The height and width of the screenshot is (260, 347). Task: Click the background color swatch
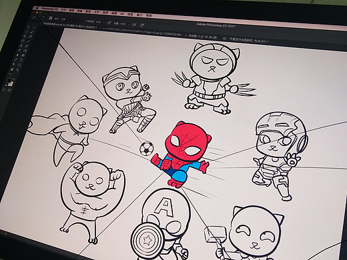click(11, 85)
